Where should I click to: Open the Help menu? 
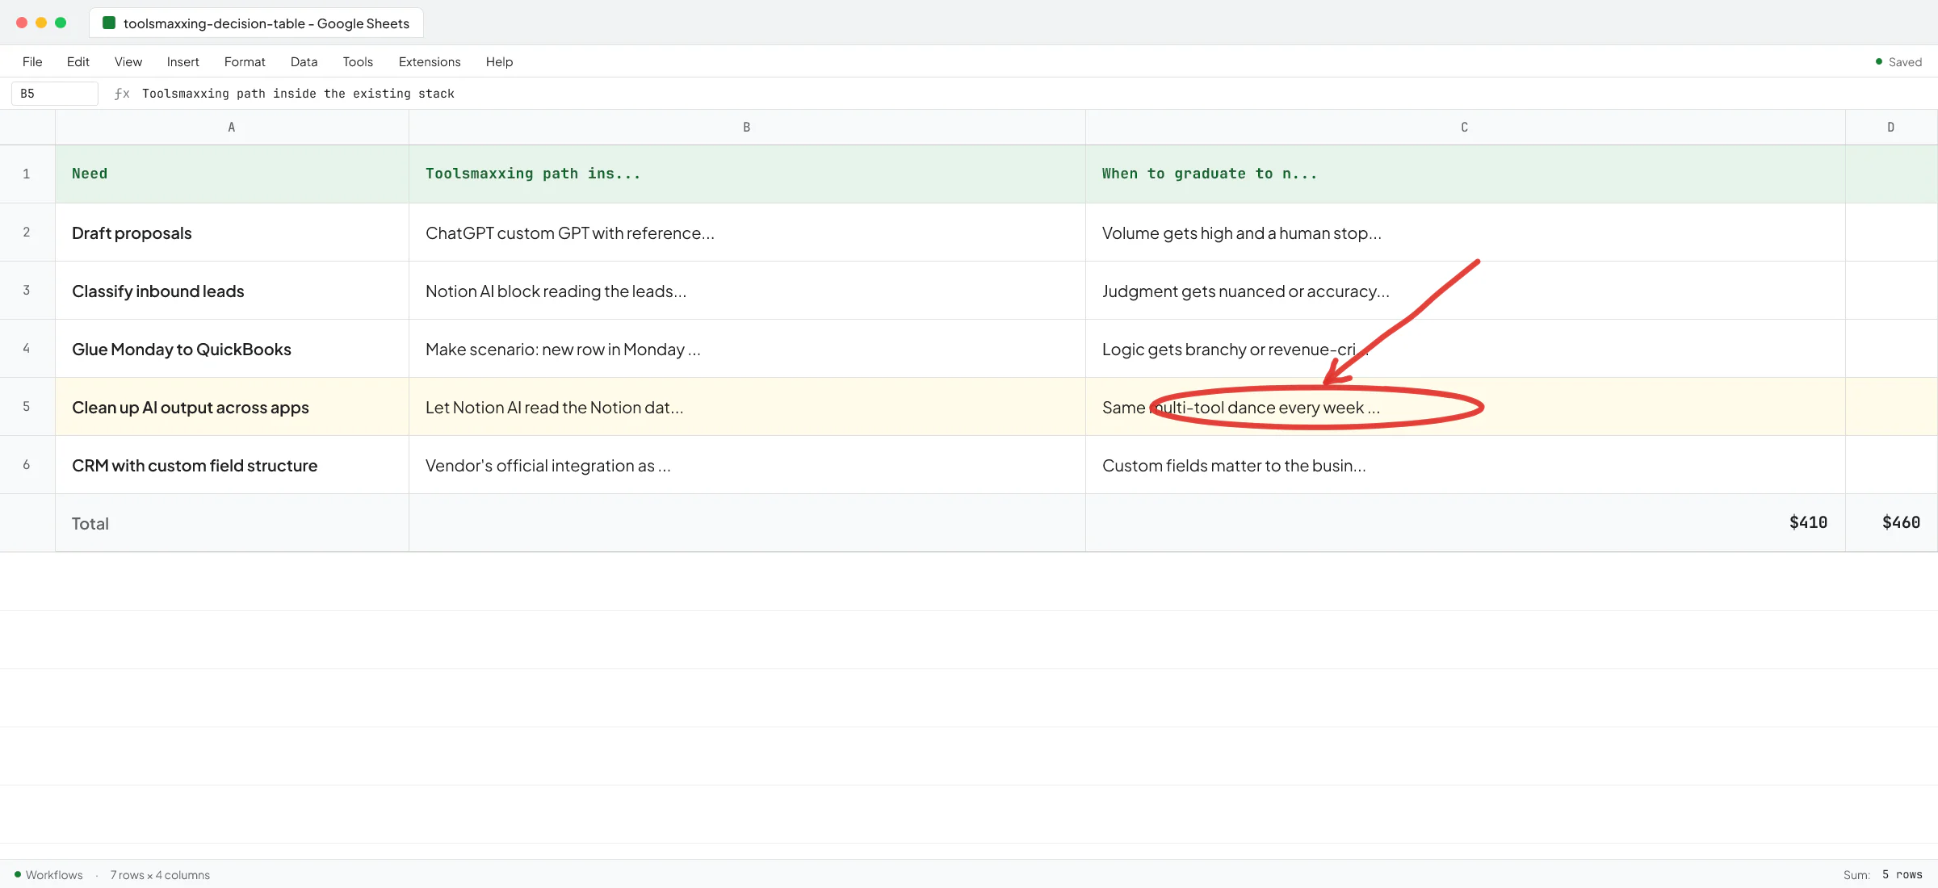coord(499,62)
